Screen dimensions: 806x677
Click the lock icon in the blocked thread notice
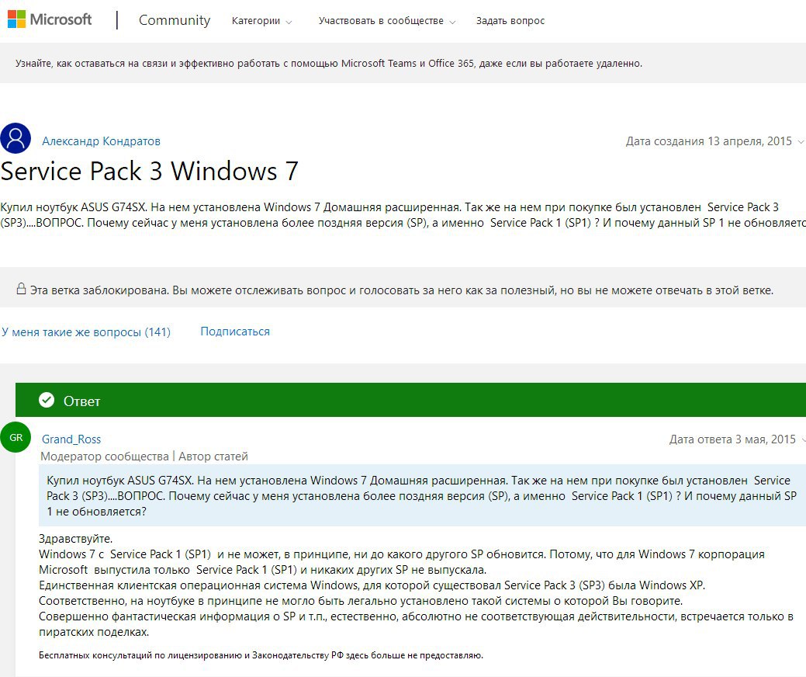pyautogui.click(x=21, y=289)
